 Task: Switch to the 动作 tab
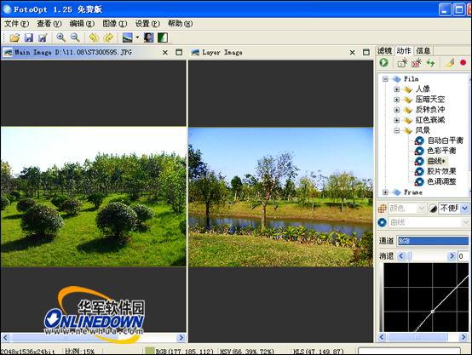pyautogui.click(x=404, y=50)
